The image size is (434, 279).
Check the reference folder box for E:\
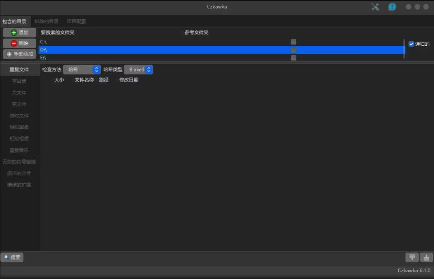[293, 58]
